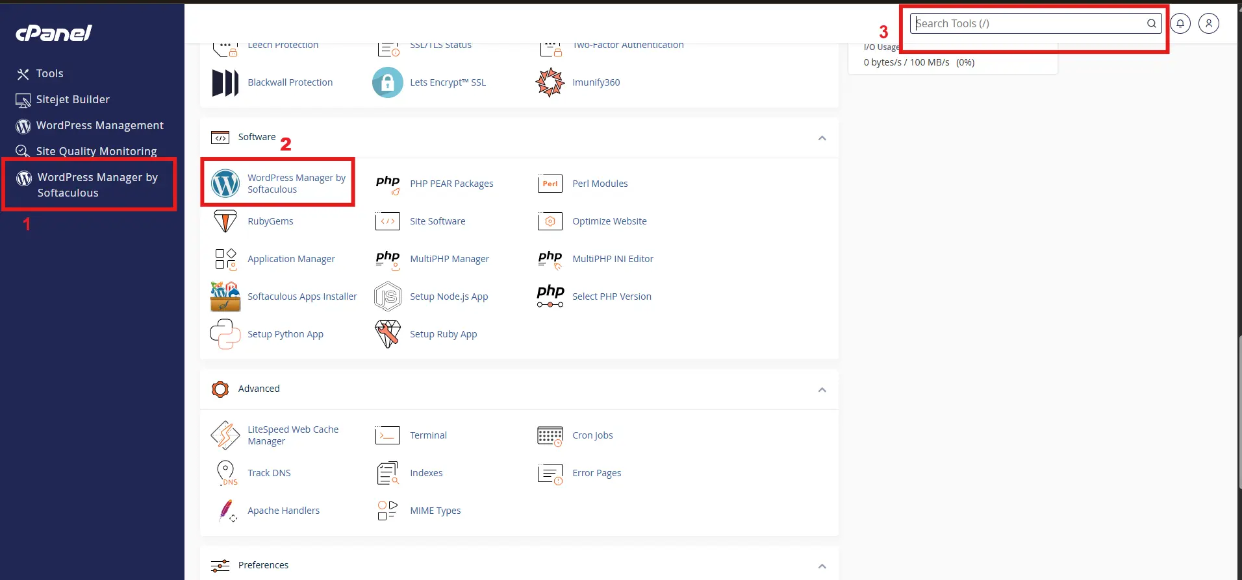Click the Apache Handlers feather icon
Viewport: 1242px width, 580px height.
click(227, 511)
